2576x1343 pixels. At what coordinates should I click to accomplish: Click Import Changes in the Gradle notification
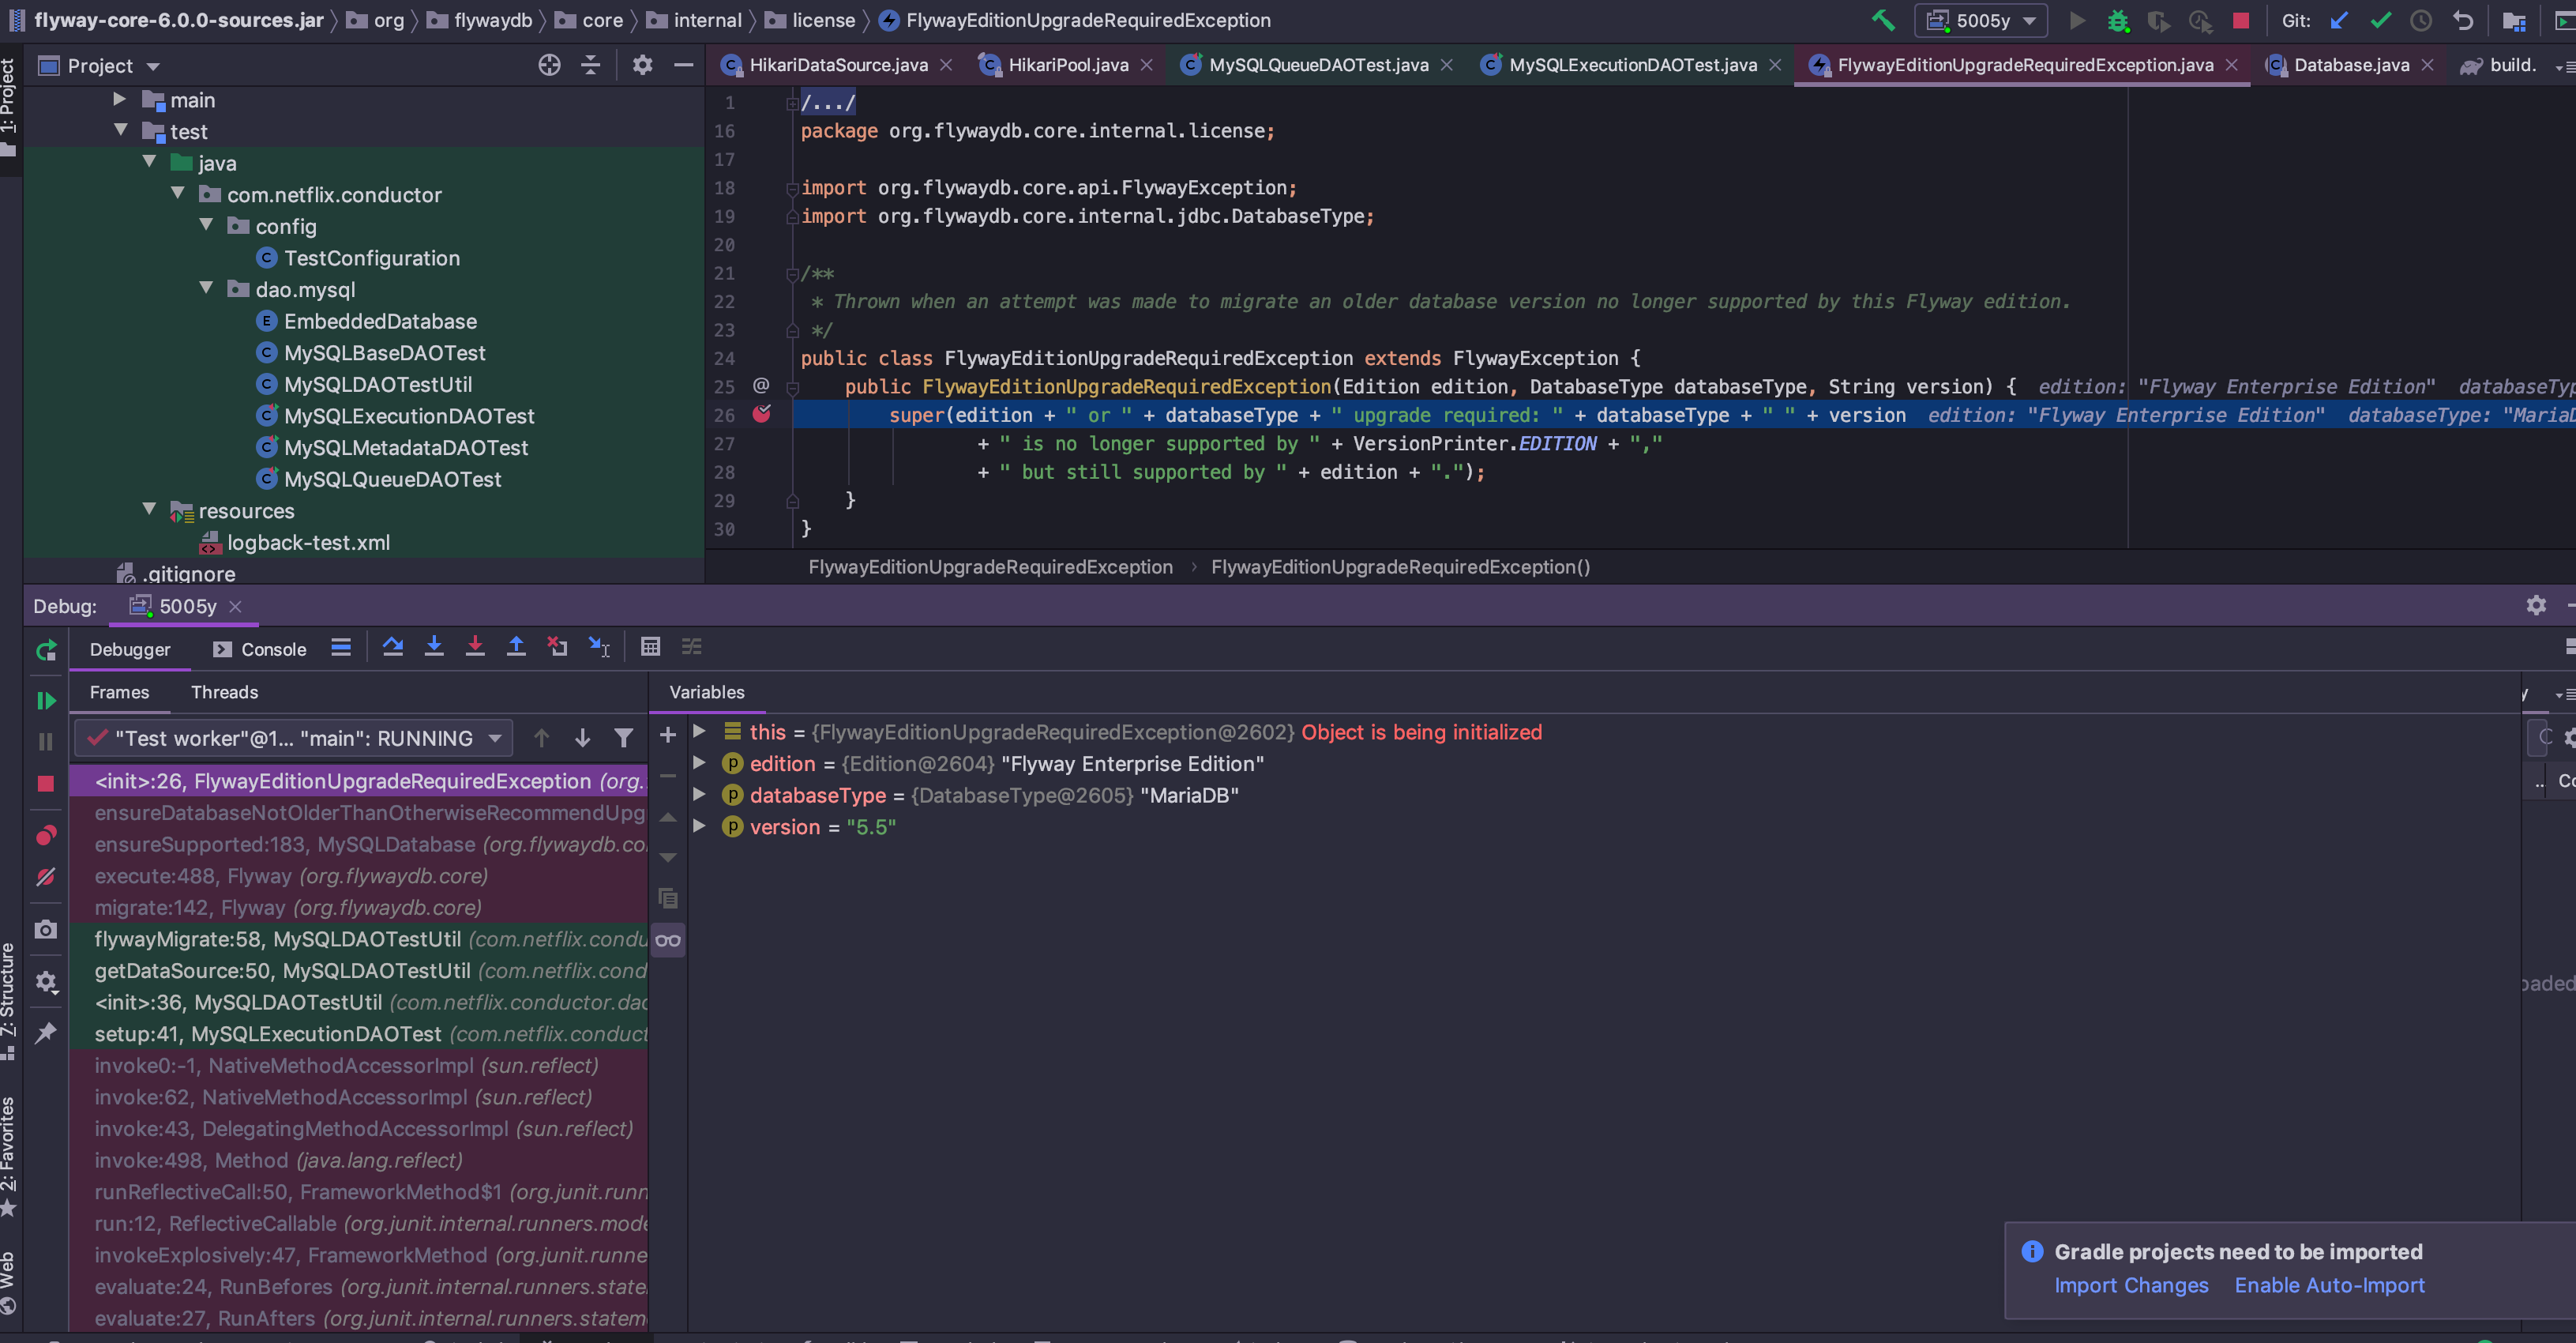pyautogui.click(x=2131, y=1285)
